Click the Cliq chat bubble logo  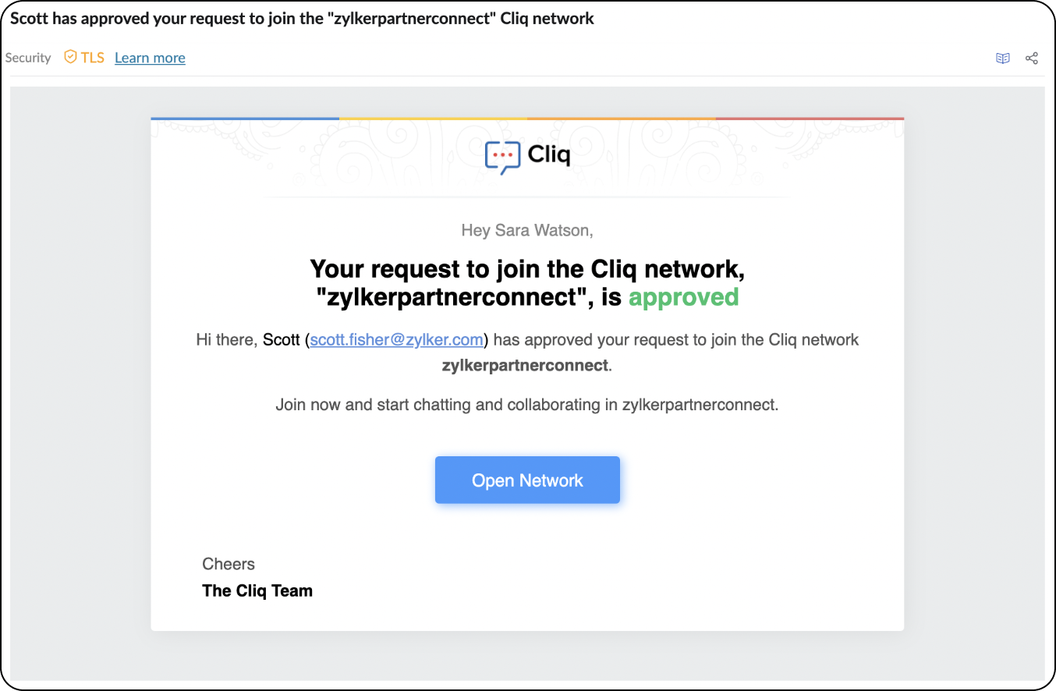coord(502,157)
